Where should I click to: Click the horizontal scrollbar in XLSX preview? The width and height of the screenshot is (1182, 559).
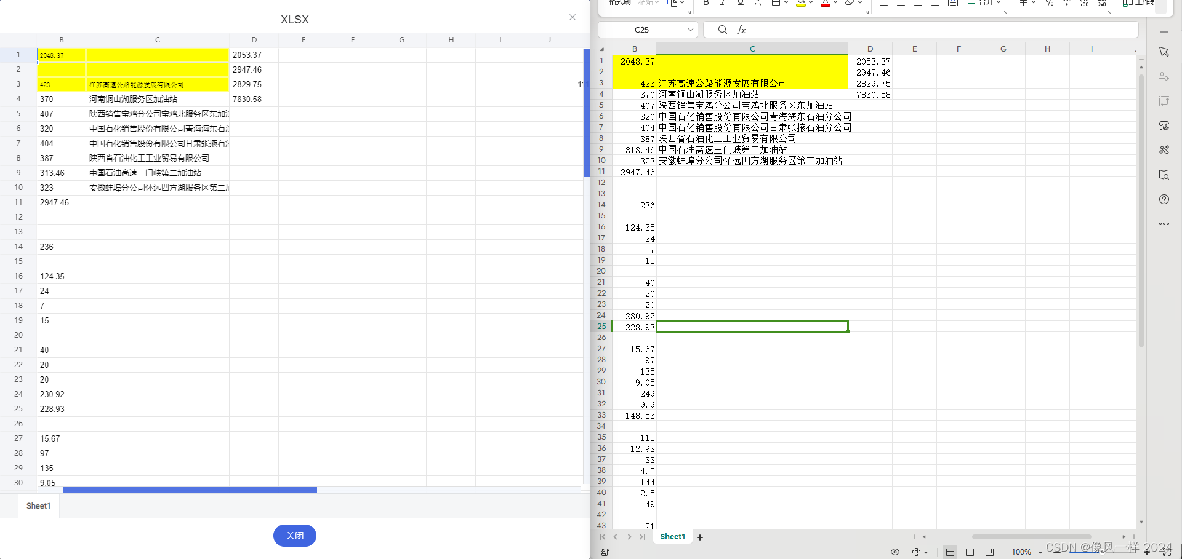[x=190, y=490]
